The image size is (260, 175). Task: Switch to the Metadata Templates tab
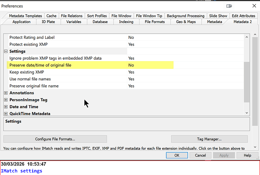(25, 16)
